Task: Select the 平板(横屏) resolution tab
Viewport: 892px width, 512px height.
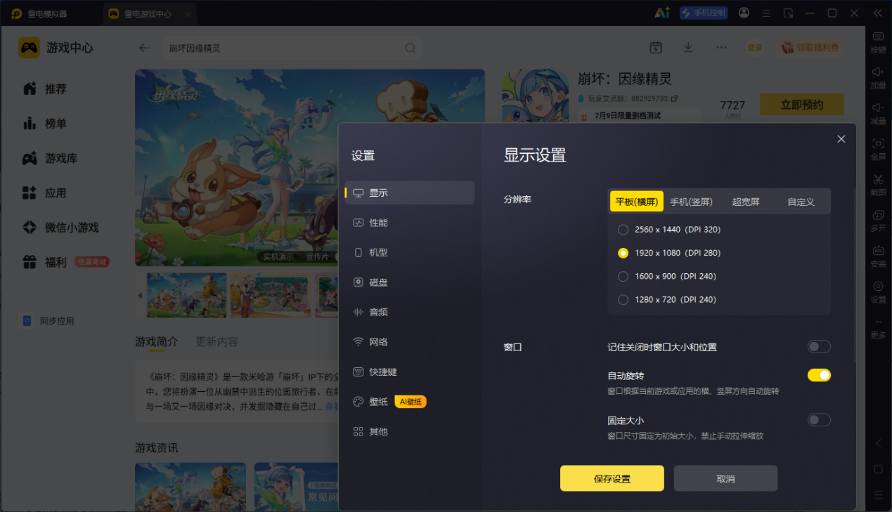Action: 637,202
